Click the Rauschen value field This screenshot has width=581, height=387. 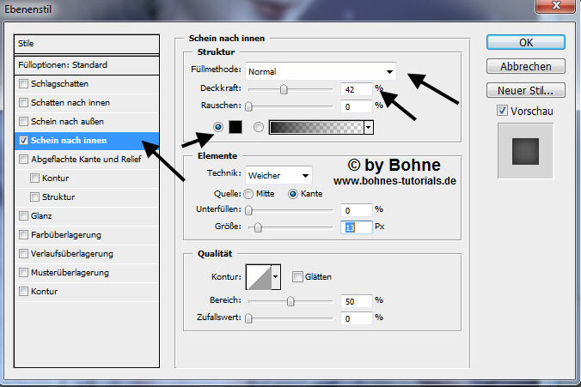click(x=356, y=106)
